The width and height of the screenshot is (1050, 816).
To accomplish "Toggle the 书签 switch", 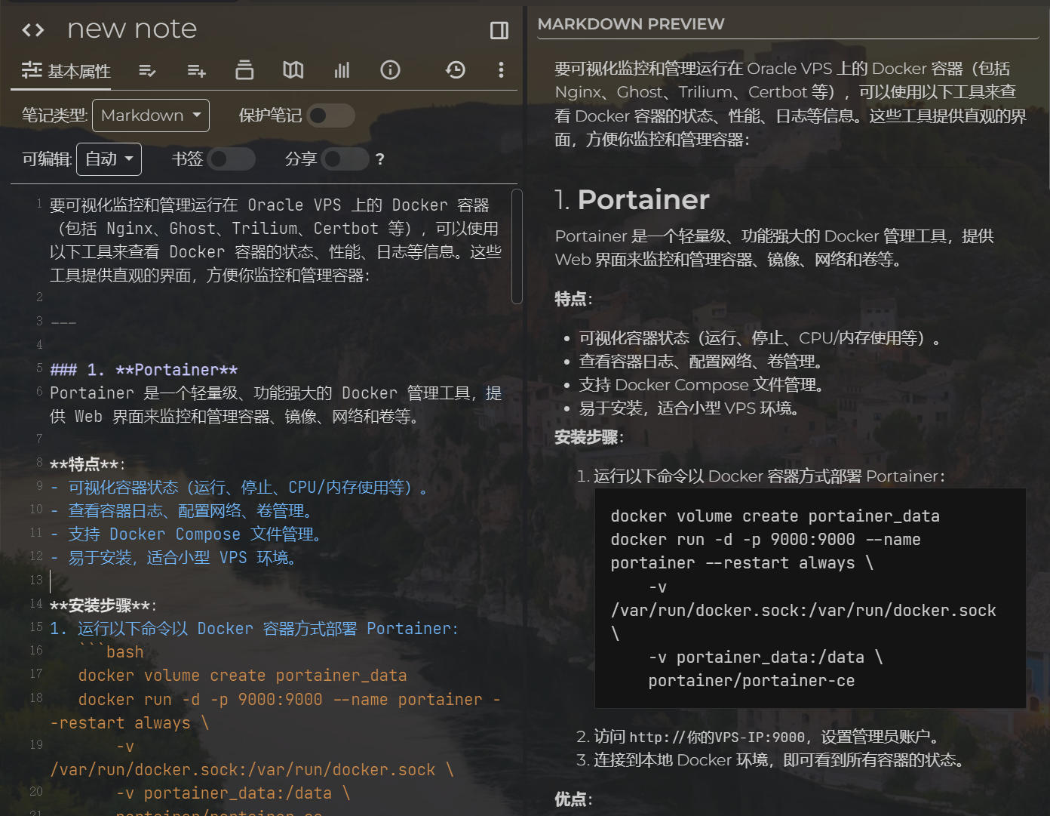I will point(232,159).
